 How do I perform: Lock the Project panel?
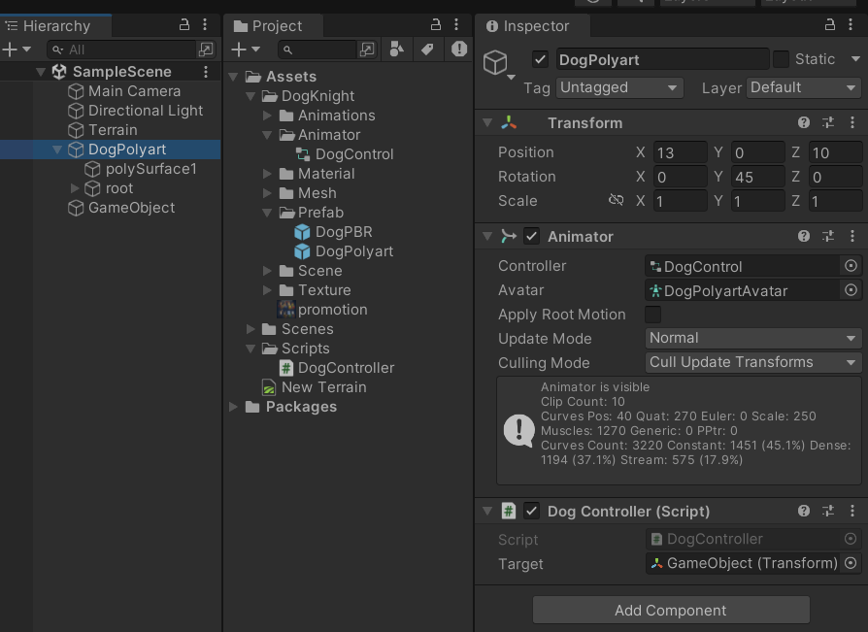pyautogui.click(x=436, y=24)
